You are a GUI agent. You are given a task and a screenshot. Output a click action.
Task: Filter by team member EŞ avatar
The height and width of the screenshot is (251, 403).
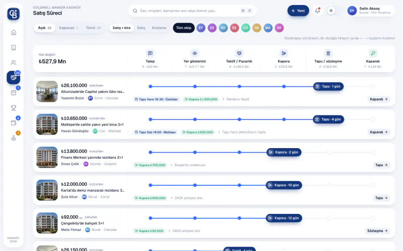234,28
